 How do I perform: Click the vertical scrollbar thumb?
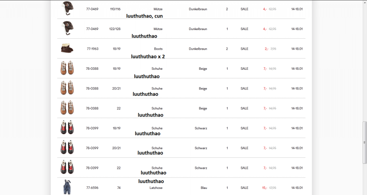(x=365, y=142)
